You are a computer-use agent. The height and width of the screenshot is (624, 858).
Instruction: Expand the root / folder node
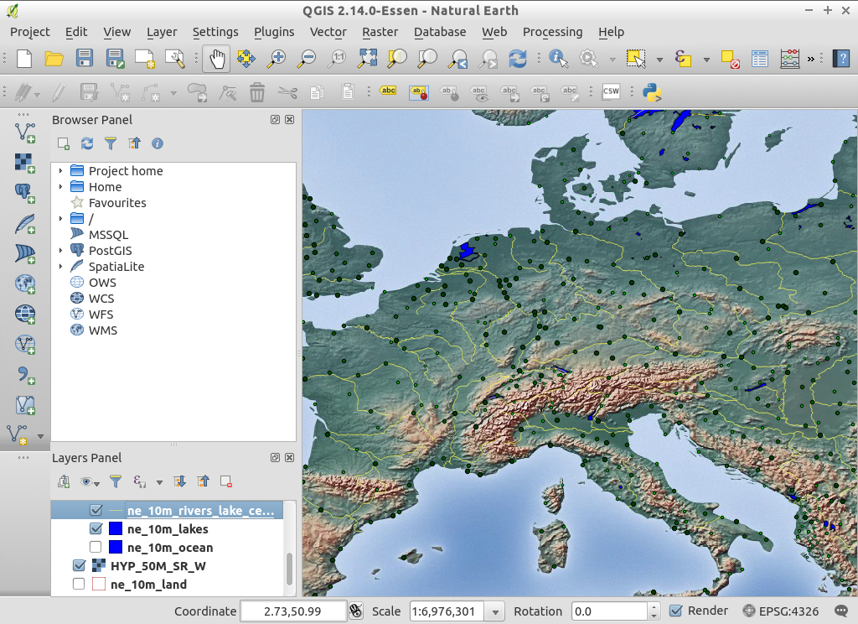click(x=60, y=219)
